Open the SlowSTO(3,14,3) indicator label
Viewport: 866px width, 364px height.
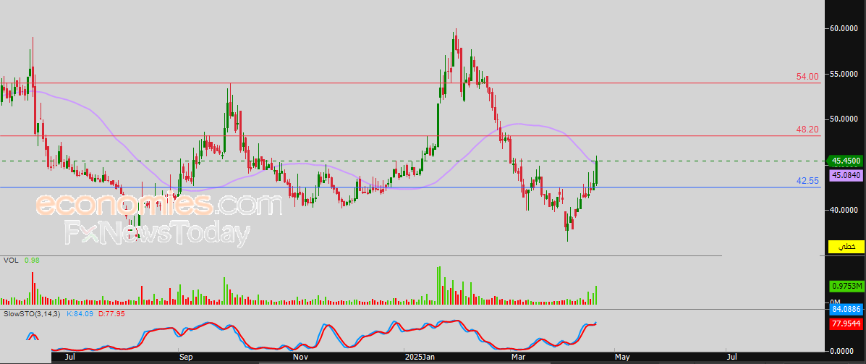pos(32,314)
